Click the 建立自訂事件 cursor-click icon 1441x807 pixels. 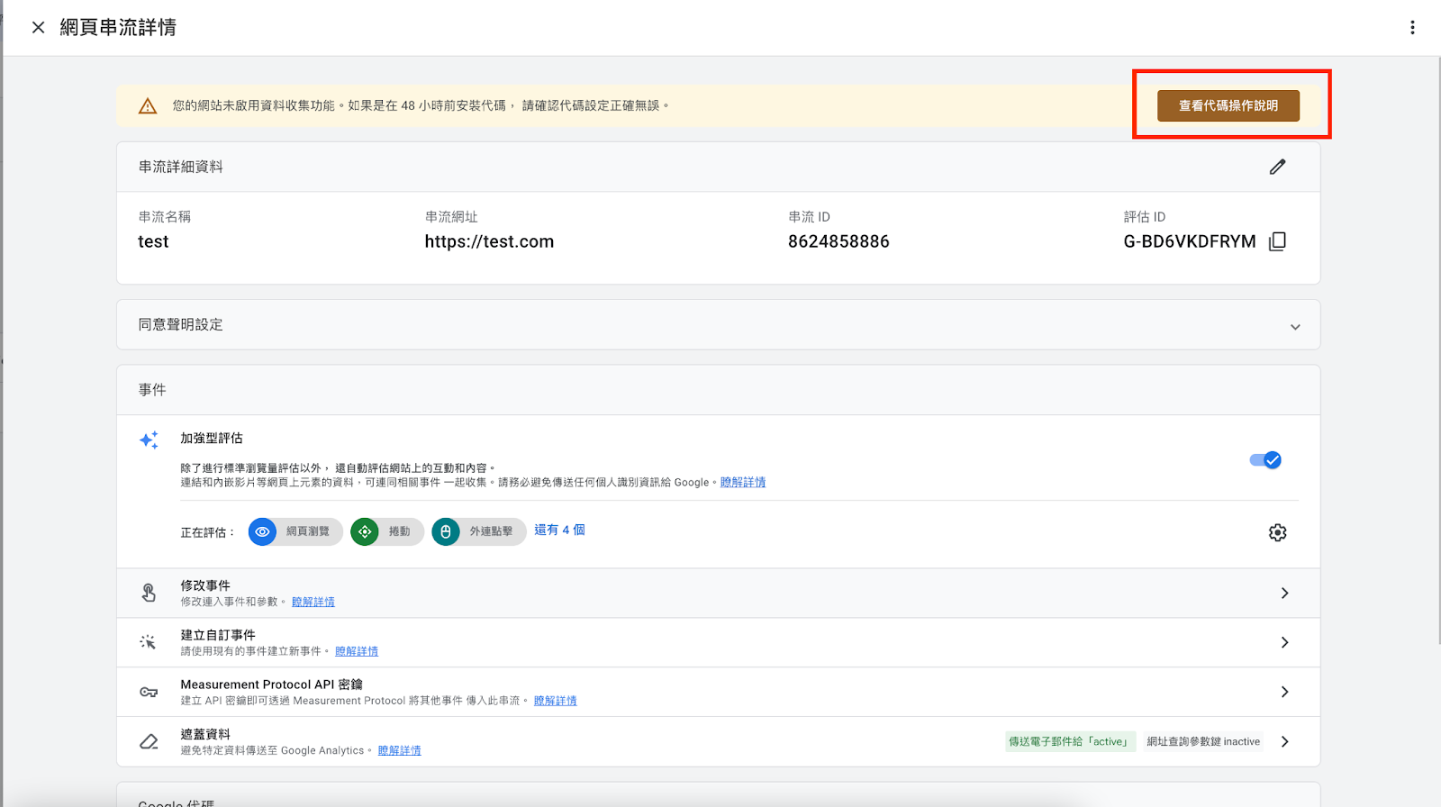[x=149, y=642]
